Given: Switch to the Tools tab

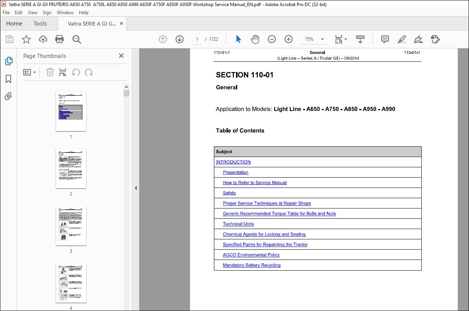Looking at the screenshot, I should 40,24.
